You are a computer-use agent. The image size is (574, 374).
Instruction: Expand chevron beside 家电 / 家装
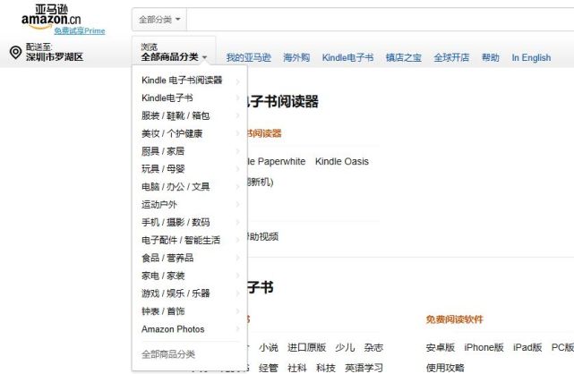point(238,276)
